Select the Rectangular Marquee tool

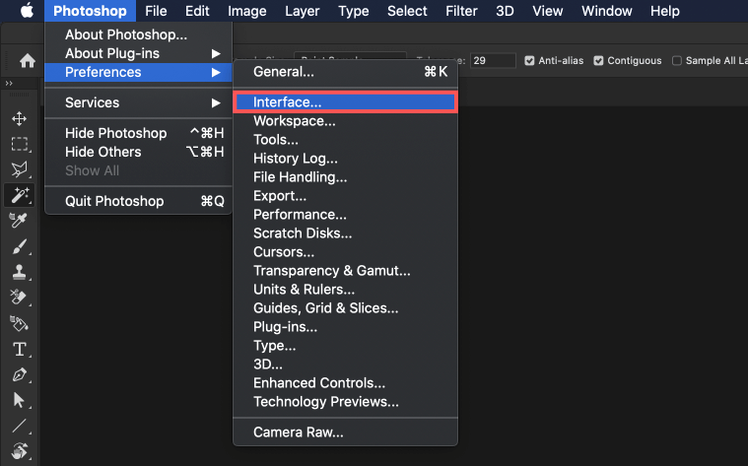pyautogui.click(x=19, y=144)
